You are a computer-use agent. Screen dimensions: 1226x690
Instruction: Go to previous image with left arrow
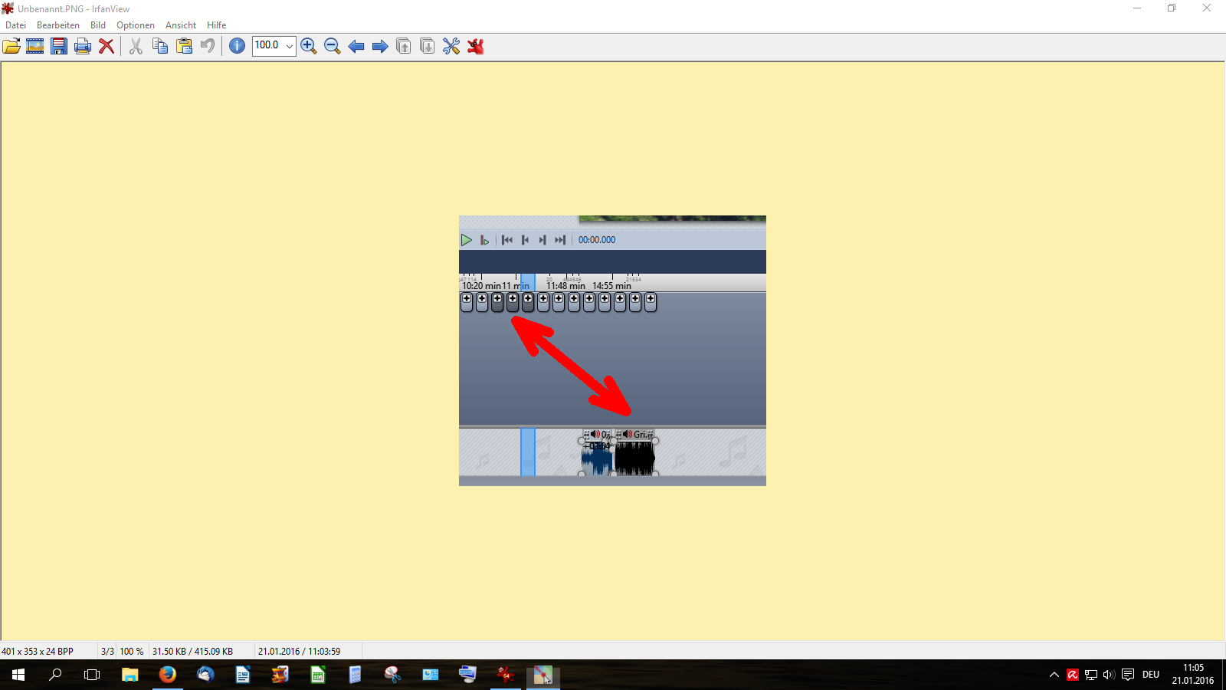[356, 46]
